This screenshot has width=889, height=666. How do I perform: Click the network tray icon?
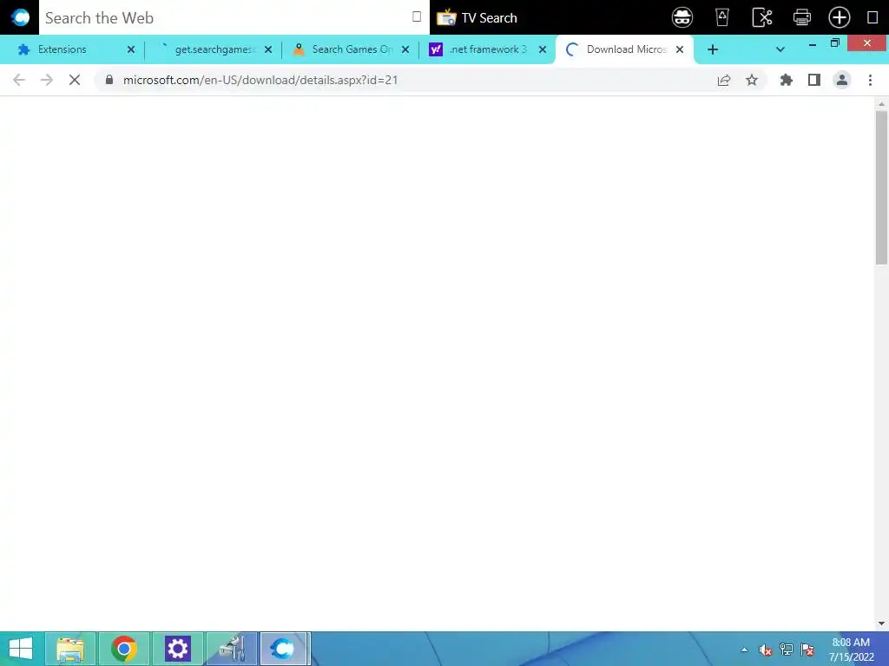click(787, 650)
